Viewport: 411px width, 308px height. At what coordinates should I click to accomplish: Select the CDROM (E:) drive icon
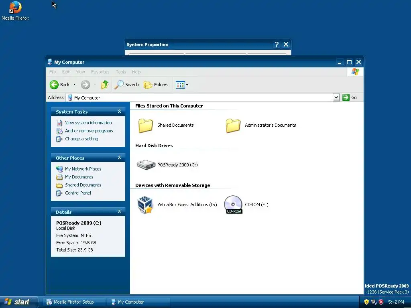tap(233, 205)
